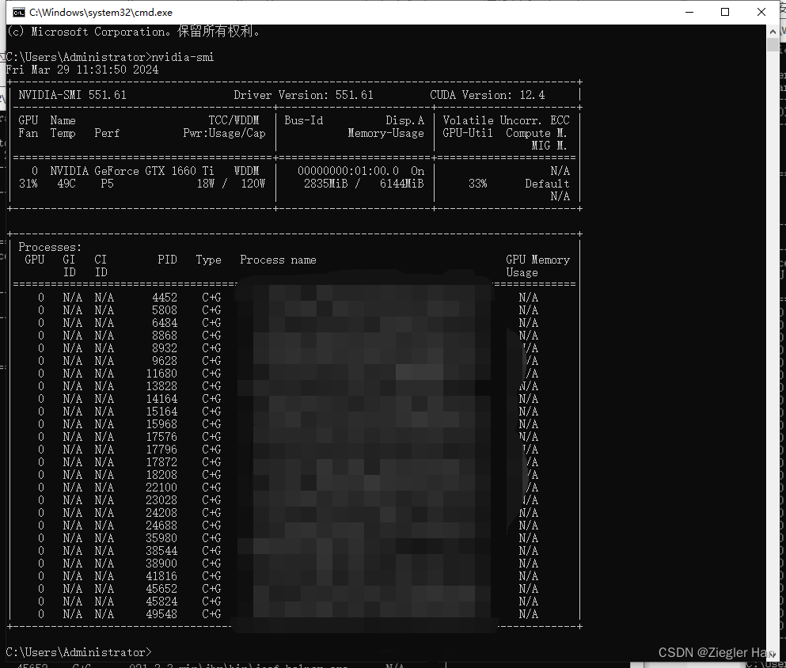Click PID 35980 in process list
Screen dimensions: 786x668
coord(161,537)
